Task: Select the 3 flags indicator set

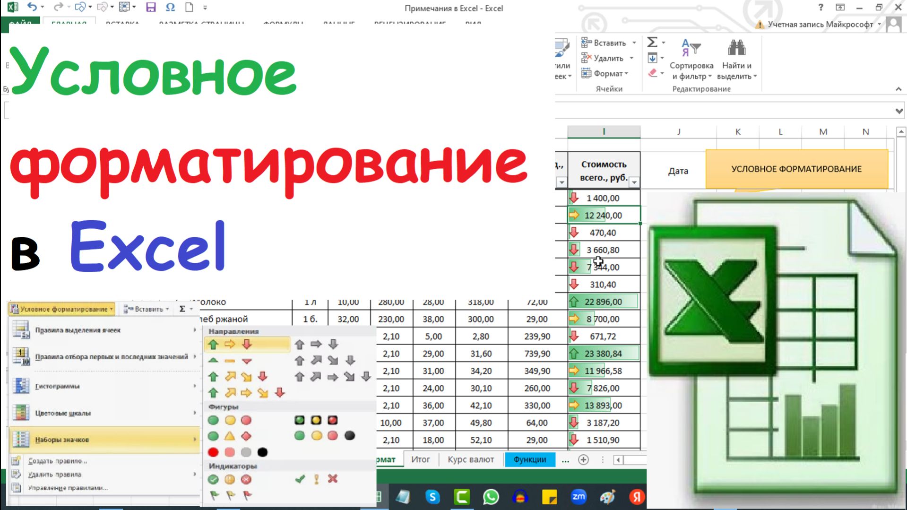Action: pyautogui.click(x=230, y=495)
